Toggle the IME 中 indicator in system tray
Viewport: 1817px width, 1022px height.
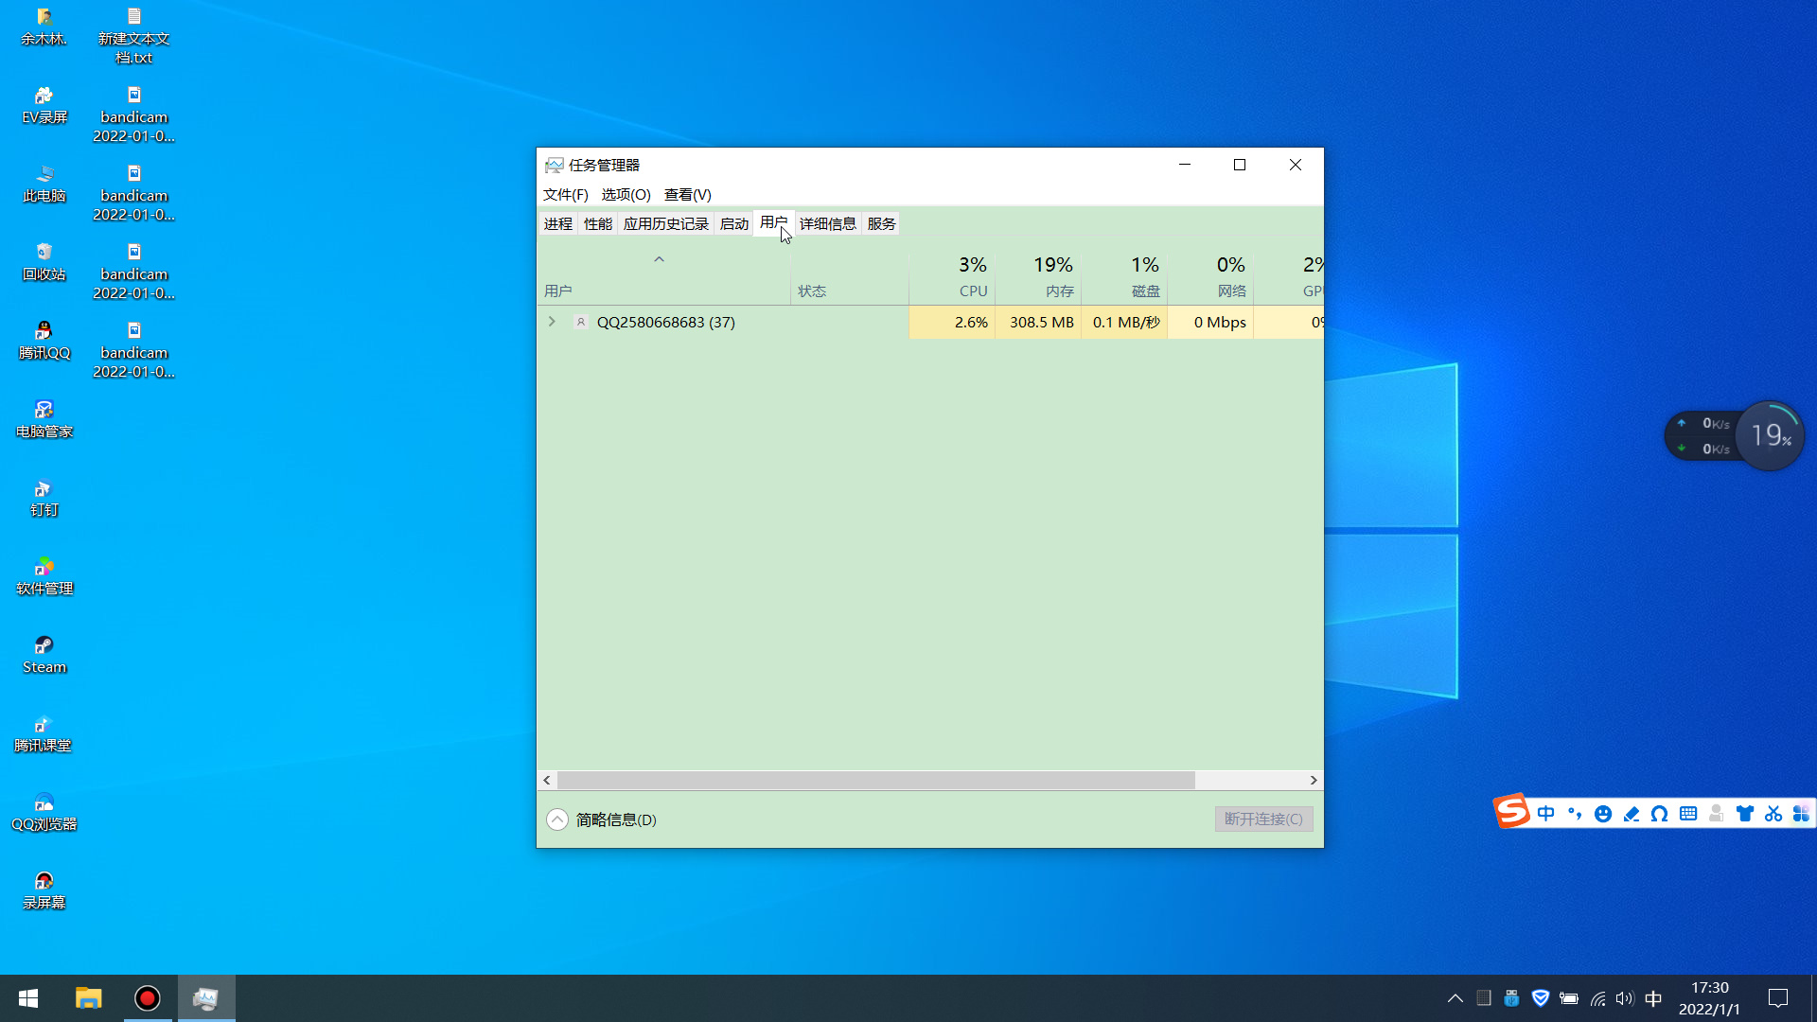[x=1653, y=998]
